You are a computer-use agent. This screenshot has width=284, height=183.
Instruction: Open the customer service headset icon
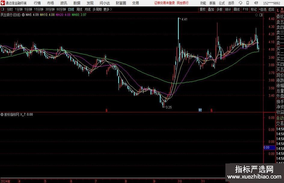tap(240, 3)
